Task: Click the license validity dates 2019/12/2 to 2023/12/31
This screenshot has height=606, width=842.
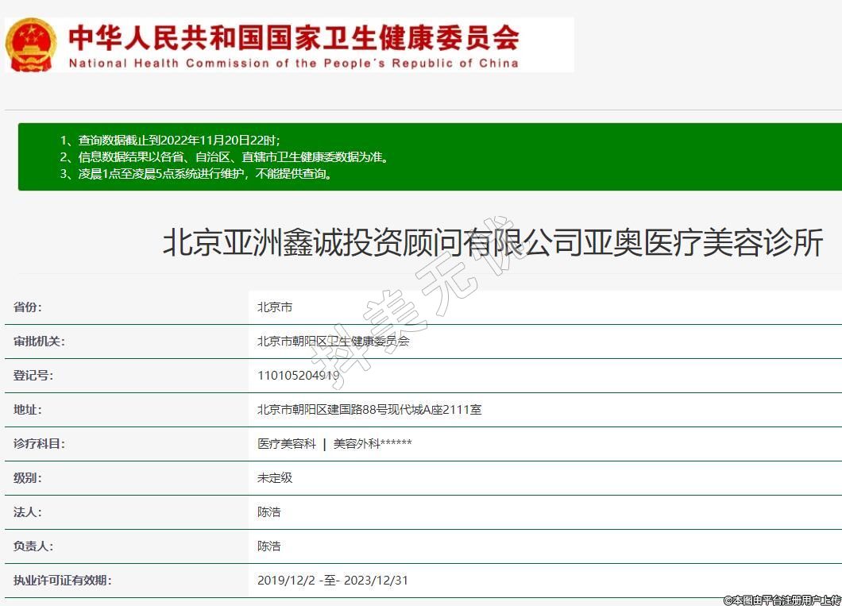Action: pyautogui.click(x=333, y=581)
